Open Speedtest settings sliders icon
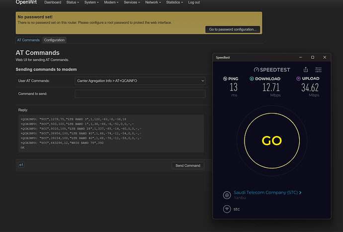This screenshot has width=343, height=232. pos(318,70)
